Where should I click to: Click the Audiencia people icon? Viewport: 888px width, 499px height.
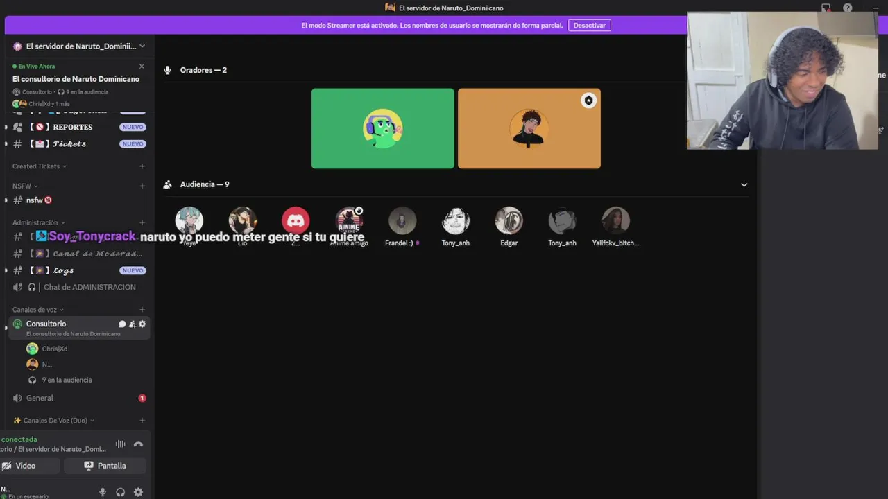(167, 184)
